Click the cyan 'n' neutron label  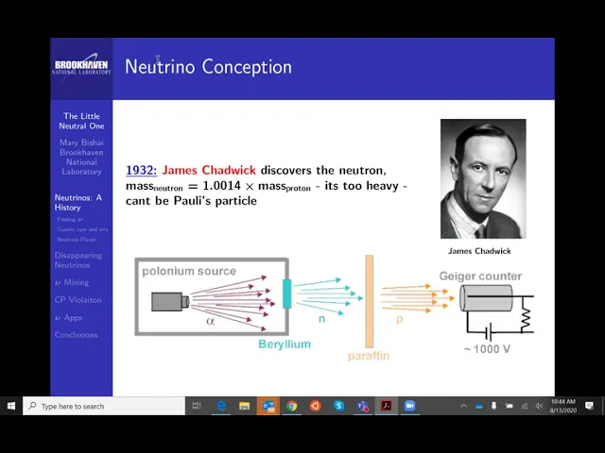[x=321, y=319]
